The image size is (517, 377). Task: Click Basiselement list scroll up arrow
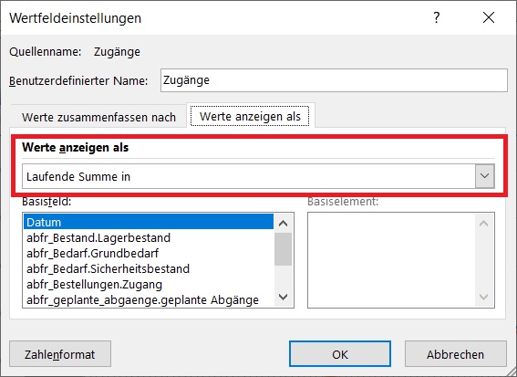click(483, 224)
